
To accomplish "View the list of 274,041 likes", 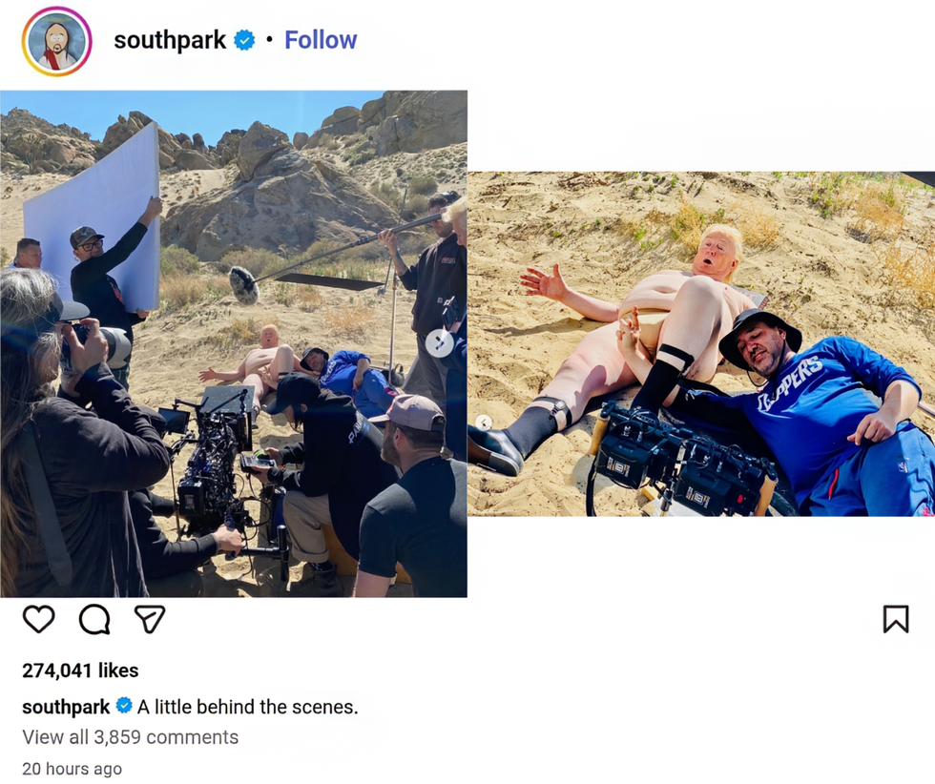I will click(x=80, y=671).
